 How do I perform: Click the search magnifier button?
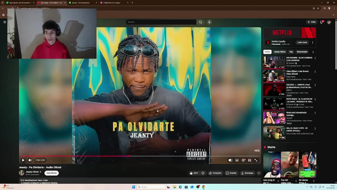click(200, 22)
